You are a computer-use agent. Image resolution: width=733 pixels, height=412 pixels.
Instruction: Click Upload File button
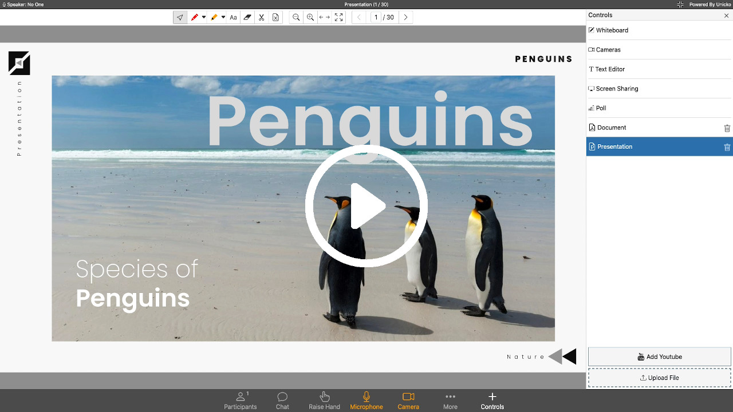click(x=660, y=378)
